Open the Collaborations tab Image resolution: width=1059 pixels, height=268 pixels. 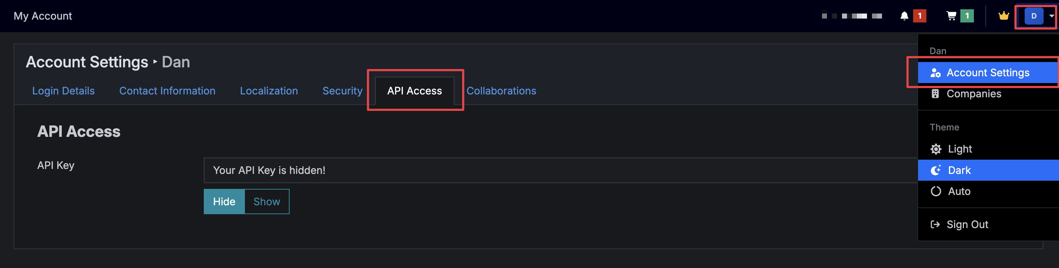[501, 91]
